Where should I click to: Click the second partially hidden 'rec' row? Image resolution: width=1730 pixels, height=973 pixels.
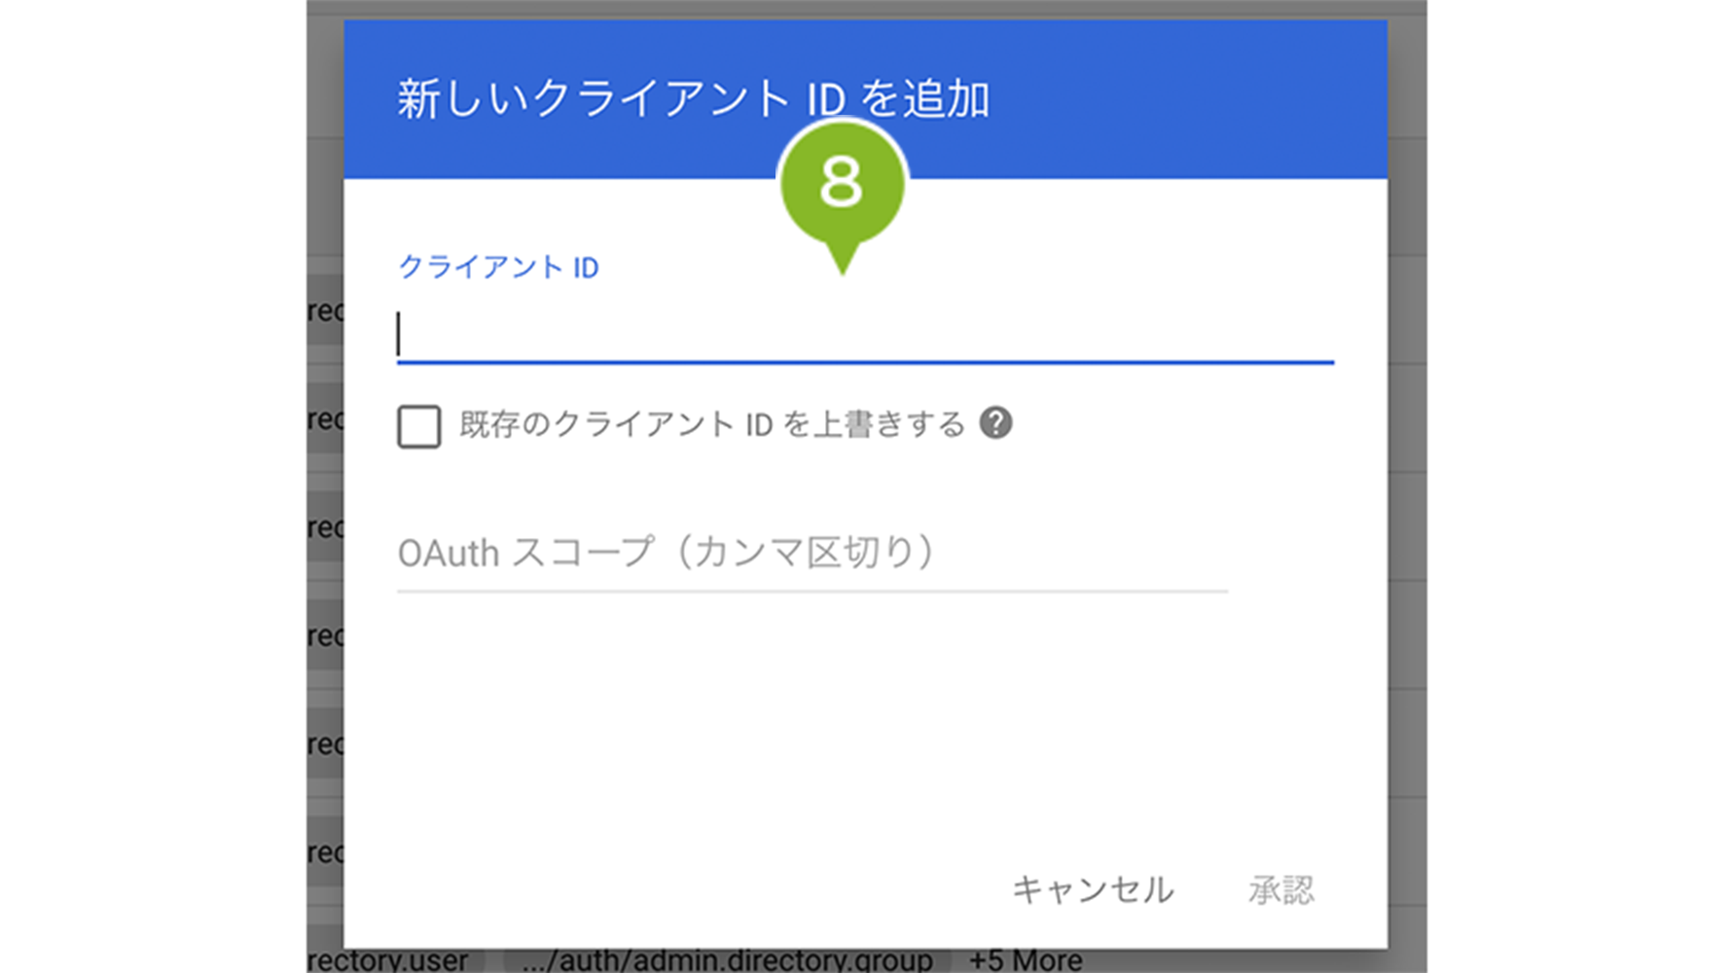point(325,419)
